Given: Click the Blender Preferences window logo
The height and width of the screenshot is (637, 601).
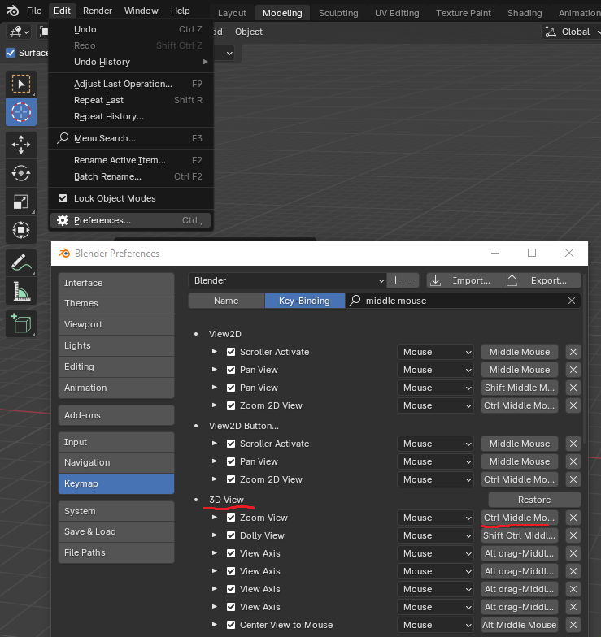Looking at the screenshot, I should [64, 253].
